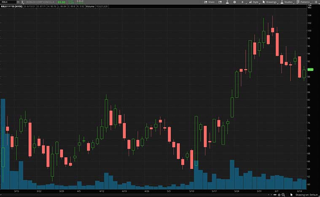
Task: Open the hamburger menu at top right
Action: pyautogui.click(x=316, y=2)
